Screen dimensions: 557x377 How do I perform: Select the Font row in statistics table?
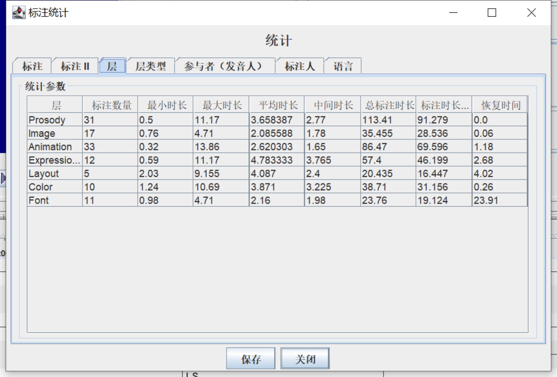55,200
